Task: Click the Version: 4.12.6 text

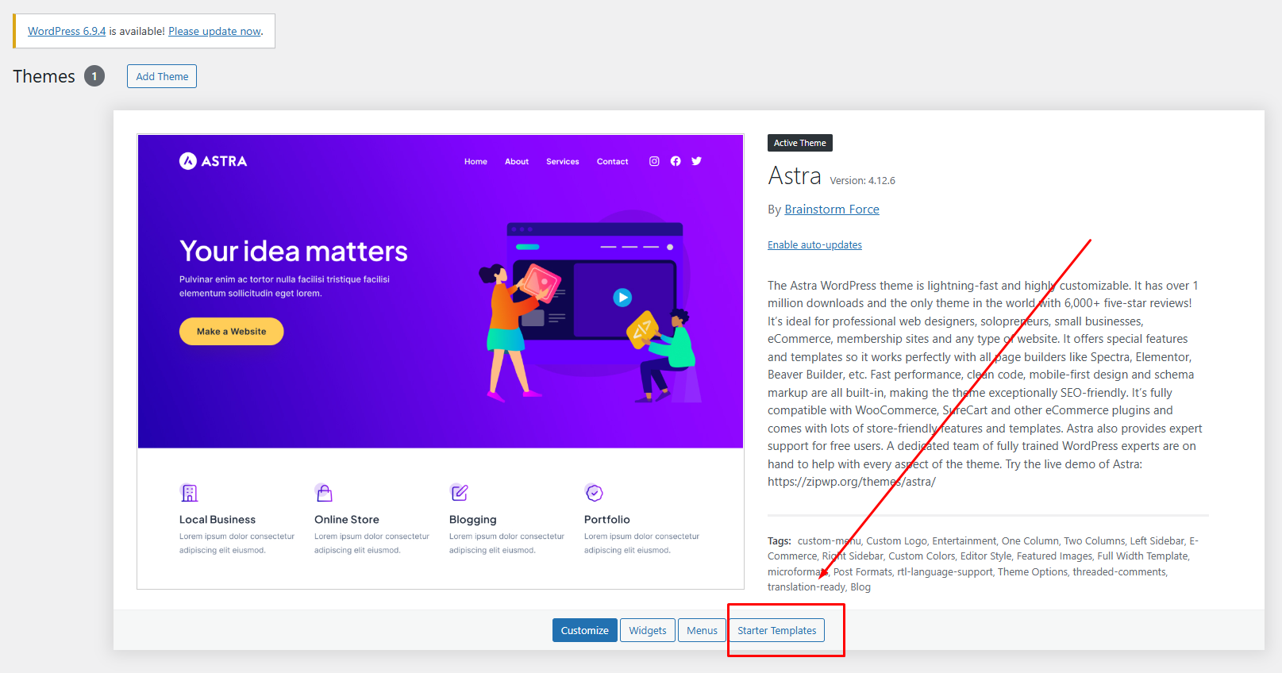Action: (x=863, y=181)
